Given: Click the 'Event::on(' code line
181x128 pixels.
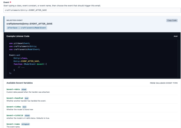Looking at the screenshot, I should pyautogui.click(x=15, y=55).
